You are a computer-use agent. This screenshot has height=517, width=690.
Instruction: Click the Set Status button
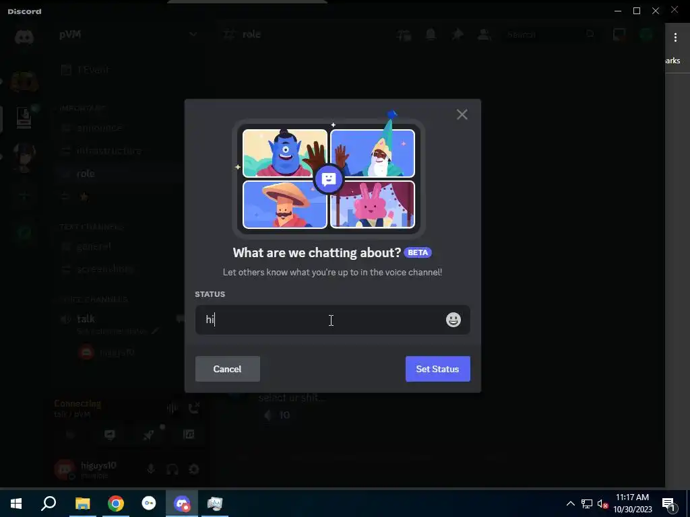coord(438,369)
